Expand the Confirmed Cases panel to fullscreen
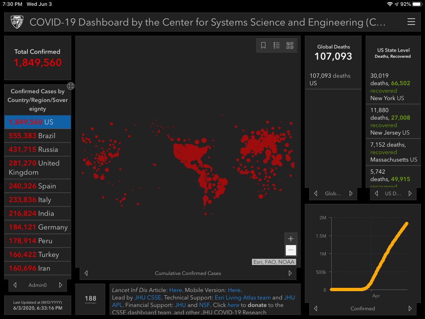Screen dimensions: 425x319 coord(71,86)
